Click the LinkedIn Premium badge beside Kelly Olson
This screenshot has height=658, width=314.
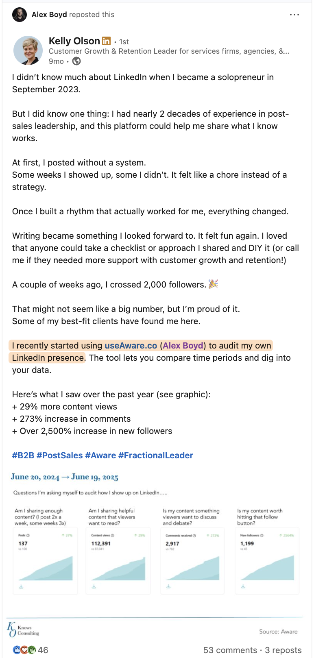106,41
